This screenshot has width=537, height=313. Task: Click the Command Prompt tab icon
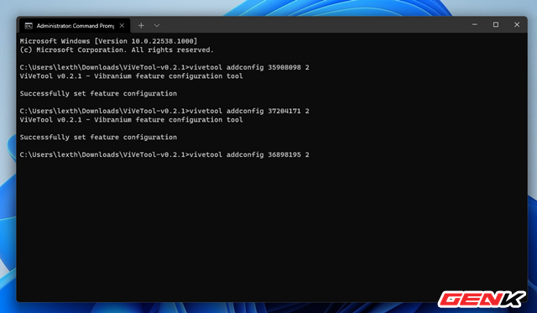pos(29,26)
